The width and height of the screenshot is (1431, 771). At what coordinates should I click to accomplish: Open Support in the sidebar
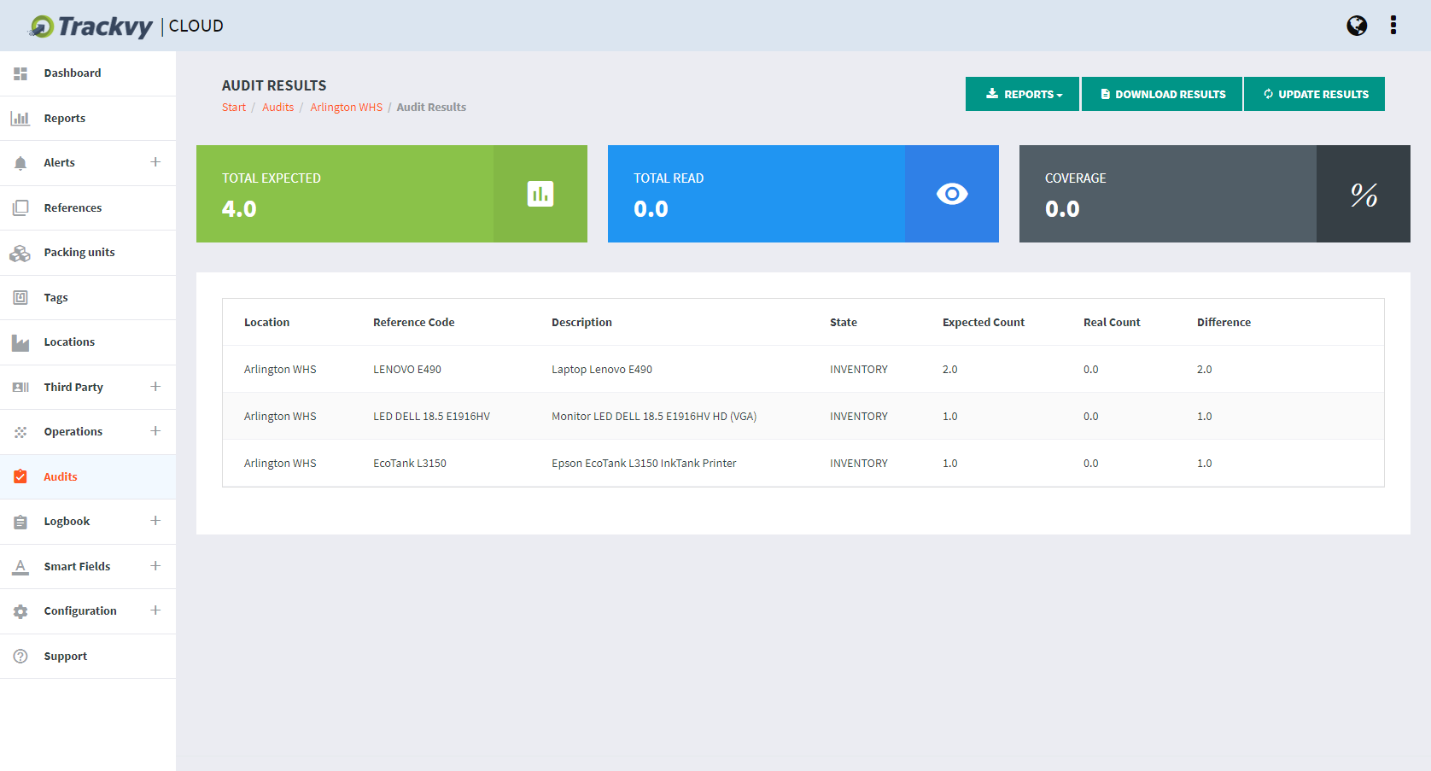(88, 657)
